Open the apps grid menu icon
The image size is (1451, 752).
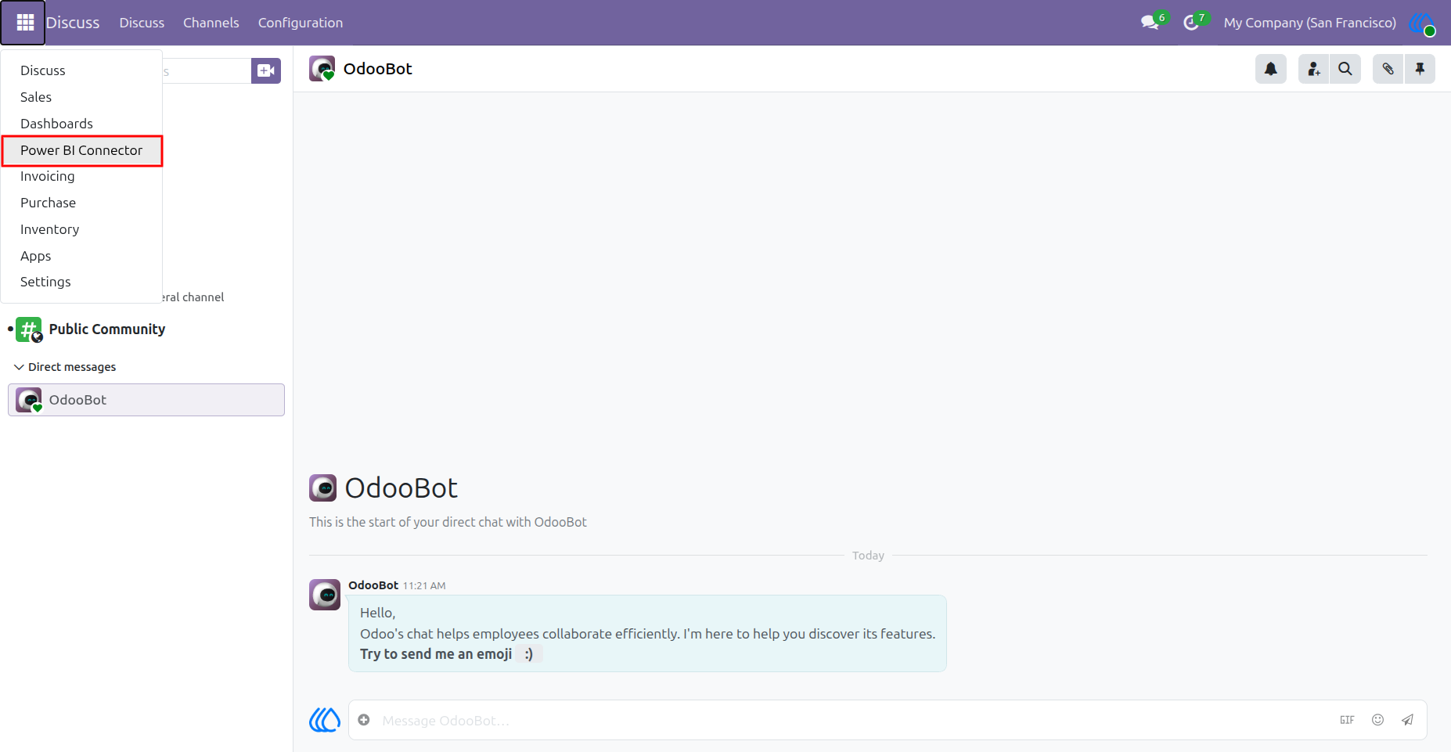pyautogui.click(x=24, y=23)
